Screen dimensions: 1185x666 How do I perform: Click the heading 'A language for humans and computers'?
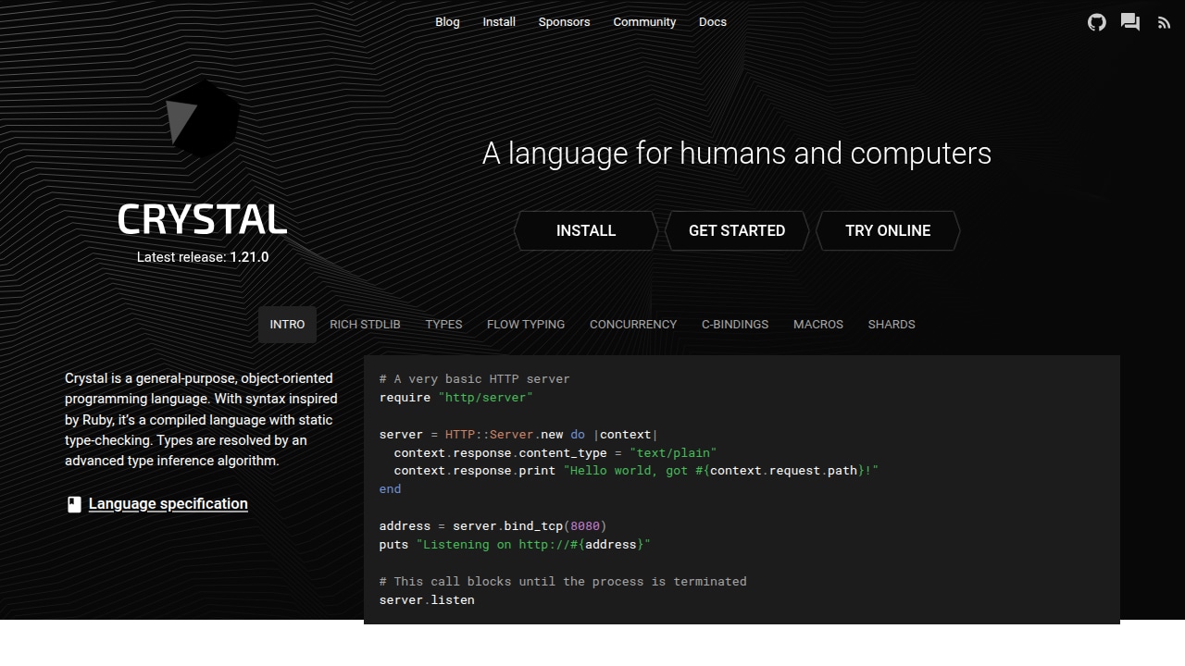point(737,153)
